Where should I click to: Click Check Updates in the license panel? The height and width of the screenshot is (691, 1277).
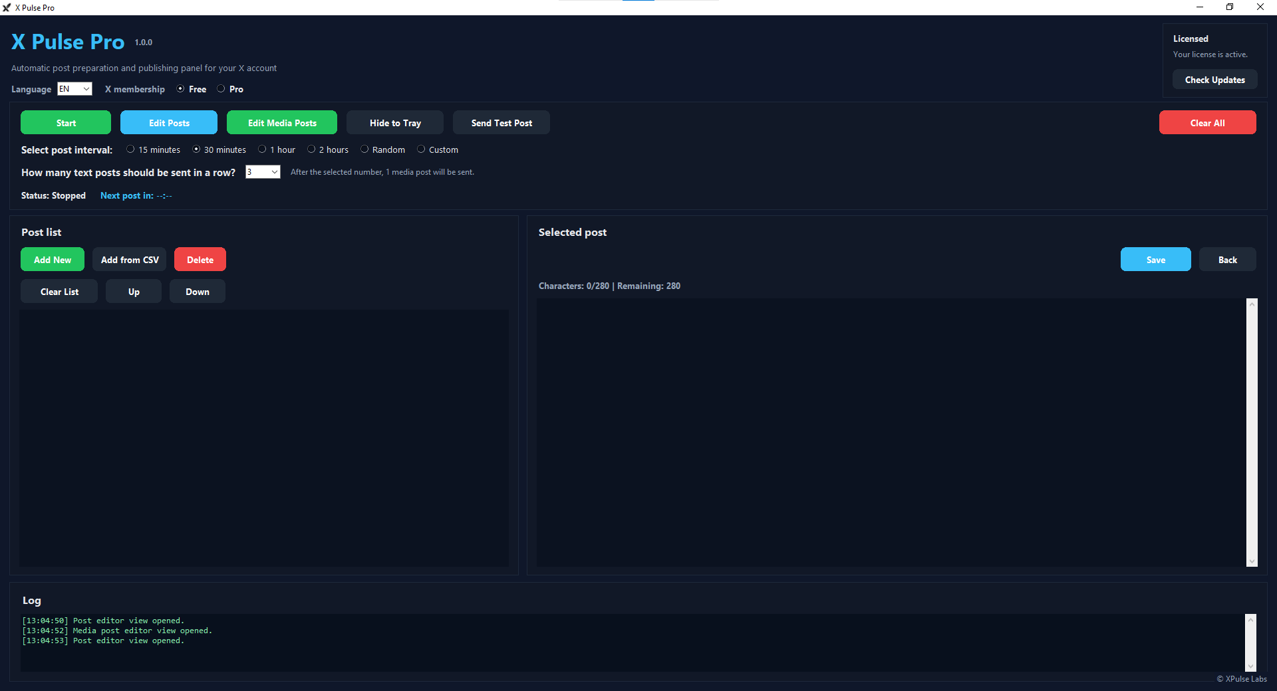point(1214,80)
